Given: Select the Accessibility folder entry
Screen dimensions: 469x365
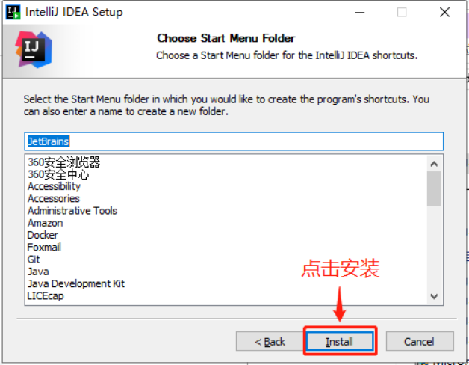Looking at the screenshot, I should [x=54, y=186].
